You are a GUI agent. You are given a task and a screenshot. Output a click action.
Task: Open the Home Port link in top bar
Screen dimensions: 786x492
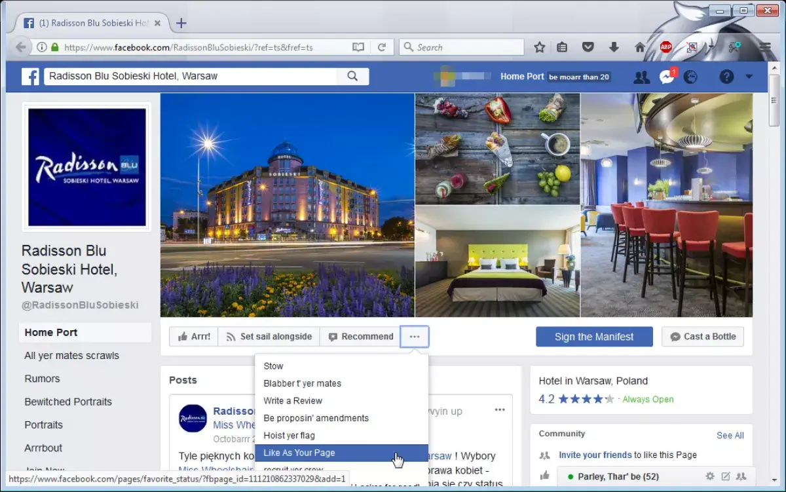tap(522, 77)
